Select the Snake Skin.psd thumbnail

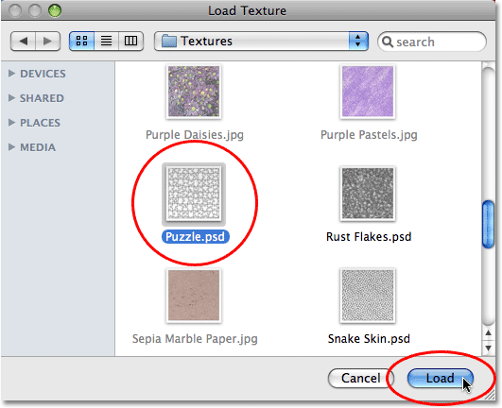click(x=368, y=296)
